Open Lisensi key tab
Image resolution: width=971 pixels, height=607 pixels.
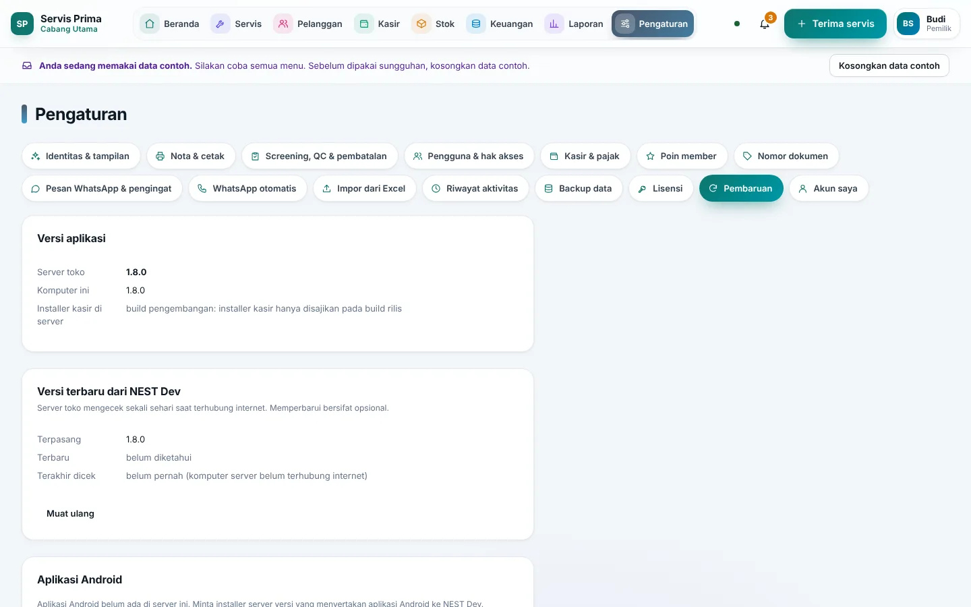(661, 188)
